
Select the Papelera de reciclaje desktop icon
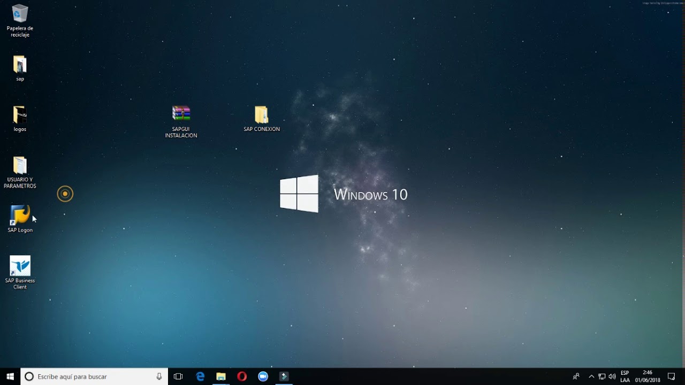tap(20, 20)
